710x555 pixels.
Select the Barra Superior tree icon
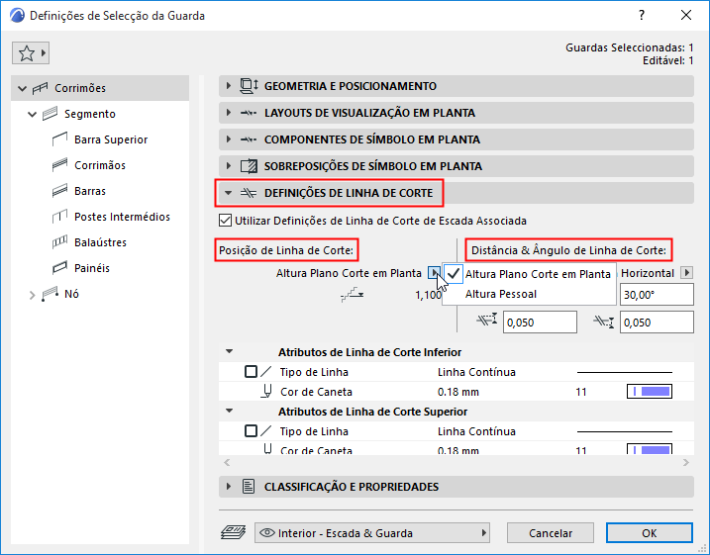tap(58, 139)
